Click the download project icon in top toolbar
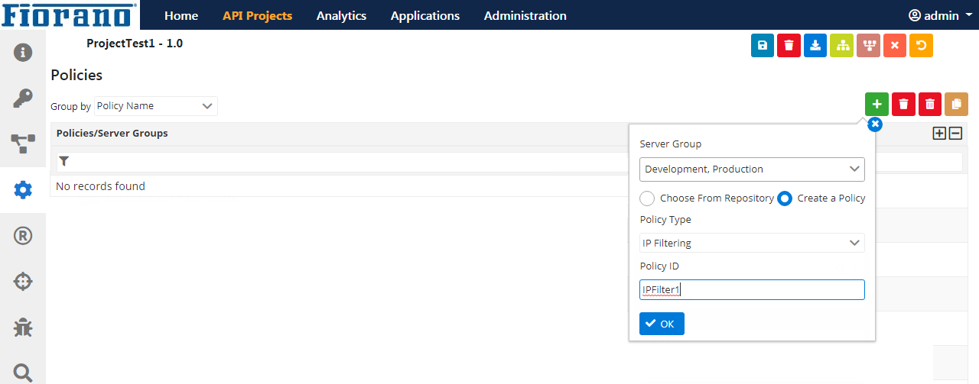Viewport: 979px width, 384px height. pos(815,46)
